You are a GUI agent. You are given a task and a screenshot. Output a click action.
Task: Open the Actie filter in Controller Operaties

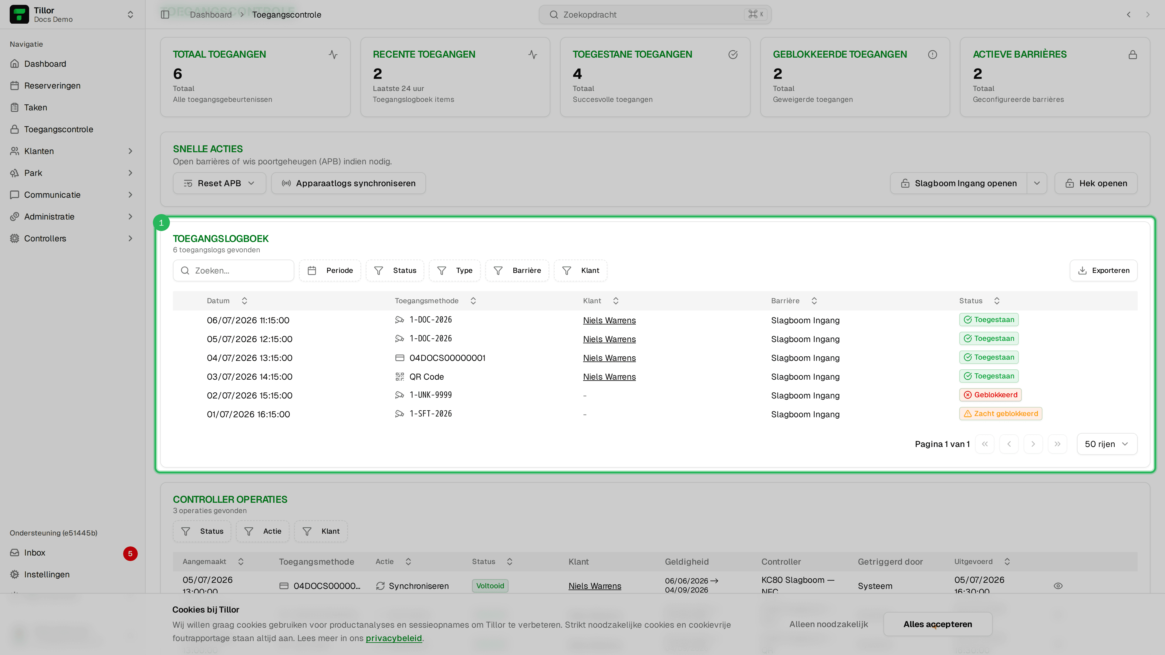(263, 531)
